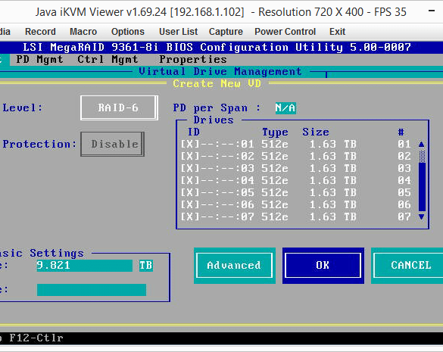Screen dimensions: 443x352
Task: Switch to the Ctrl Mgmt tab
Action: tap(108, 60)
